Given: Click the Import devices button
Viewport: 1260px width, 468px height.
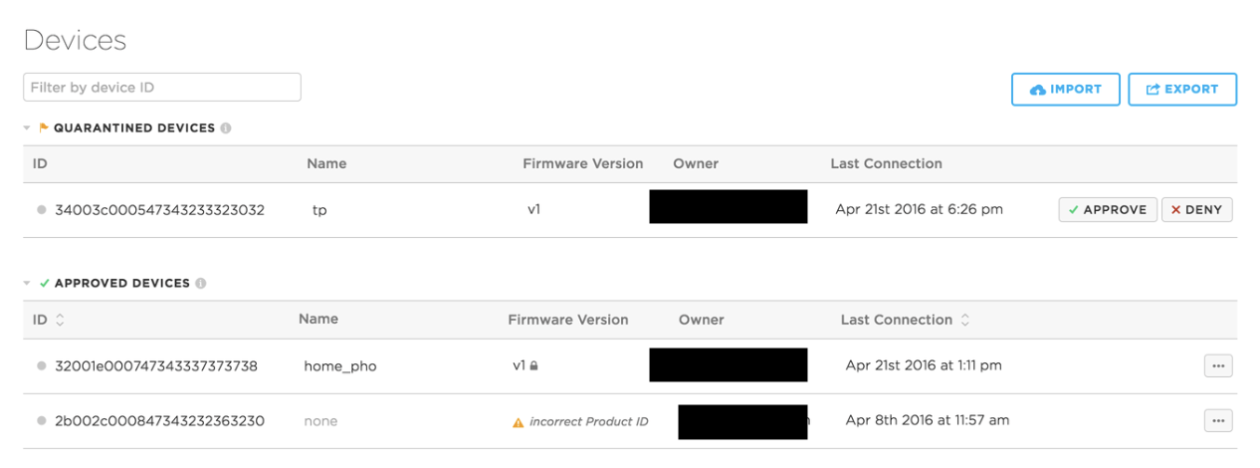Looking at the screenshot, I should coord(1066,90).
